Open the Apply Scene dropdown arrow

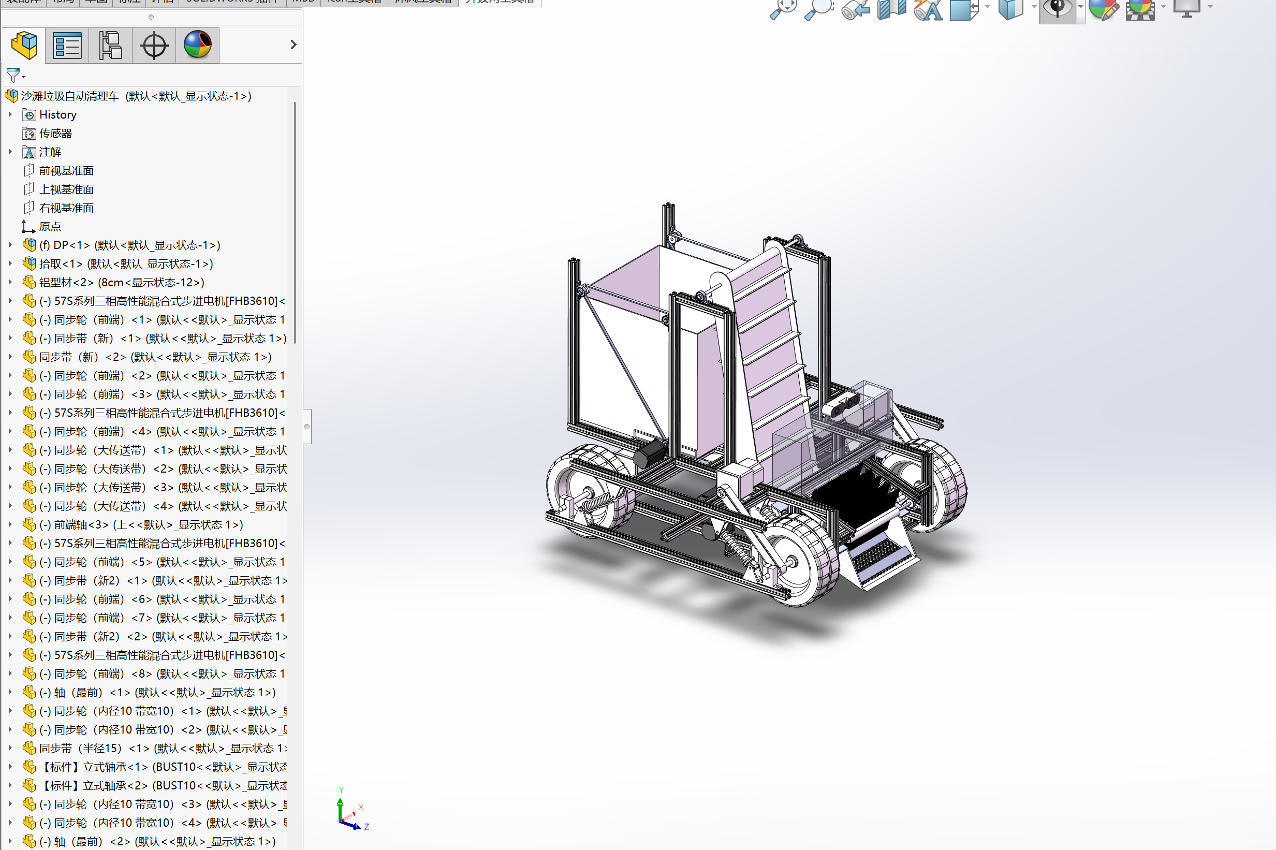(x=1163, y=7)
